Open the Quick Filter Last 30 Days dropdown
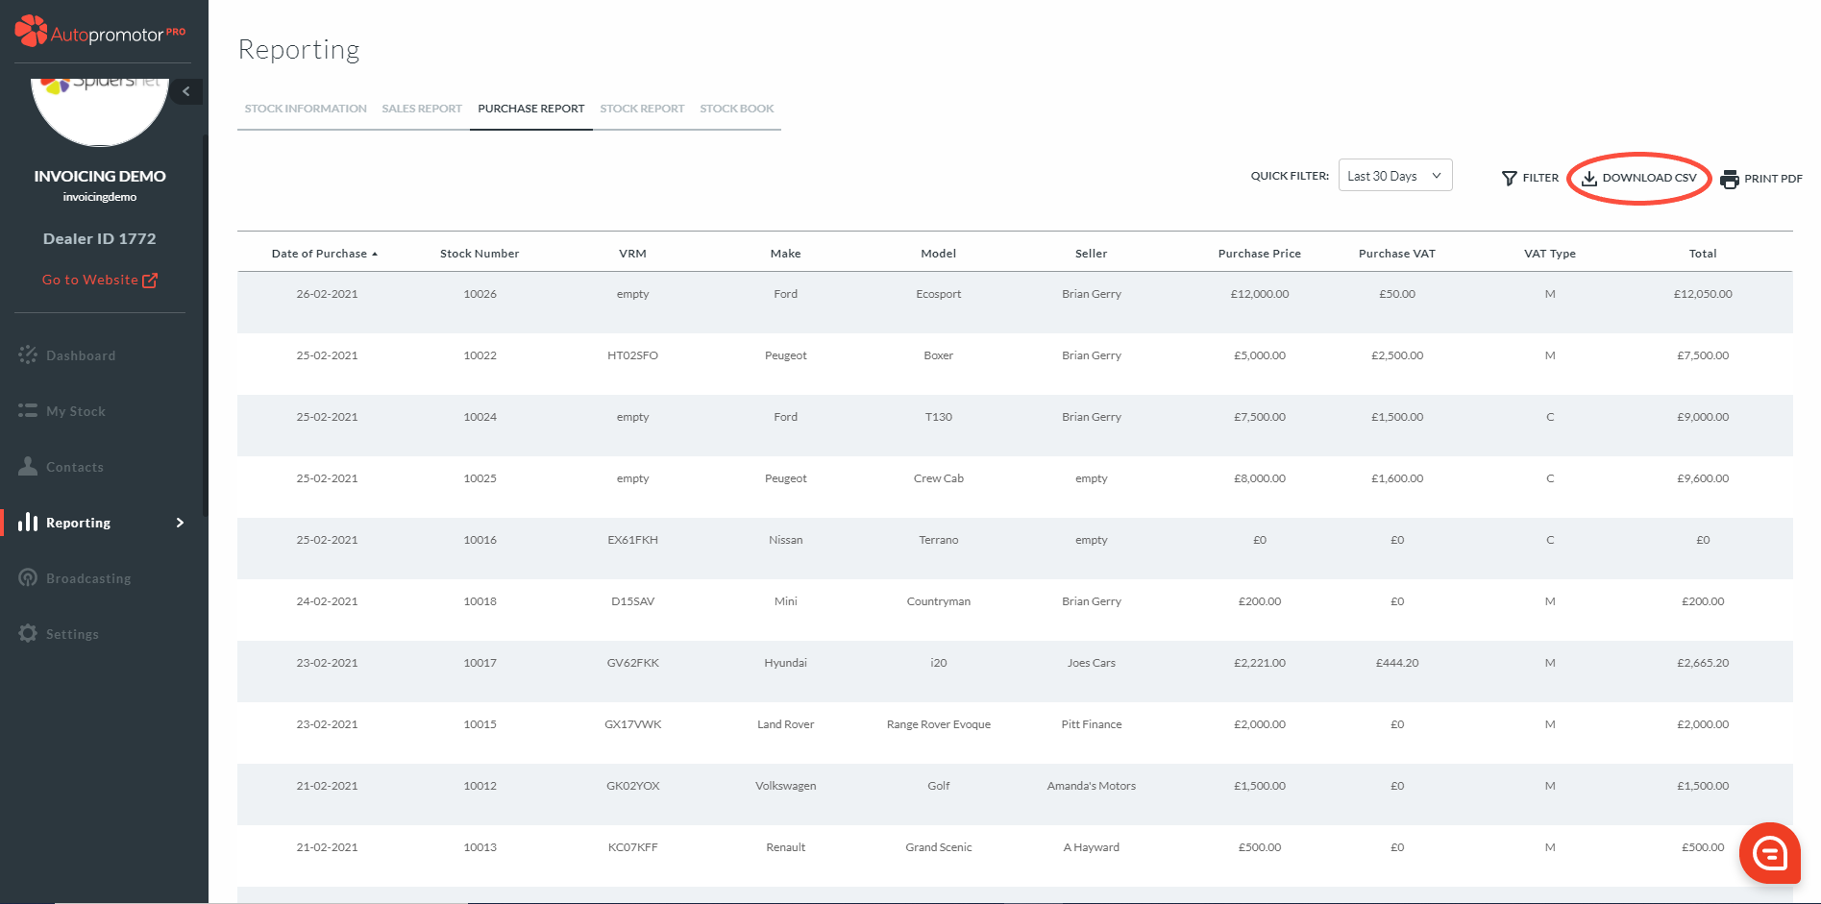 (x=1394, y=176)
